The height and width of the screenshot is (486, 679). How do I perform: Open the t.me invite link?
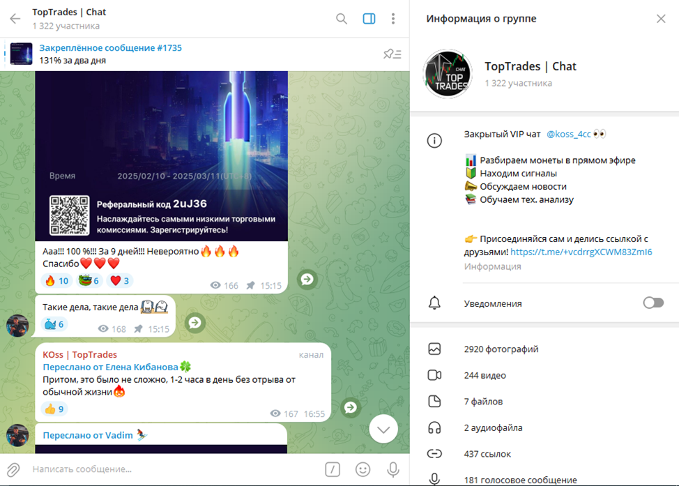coord(581,252)
